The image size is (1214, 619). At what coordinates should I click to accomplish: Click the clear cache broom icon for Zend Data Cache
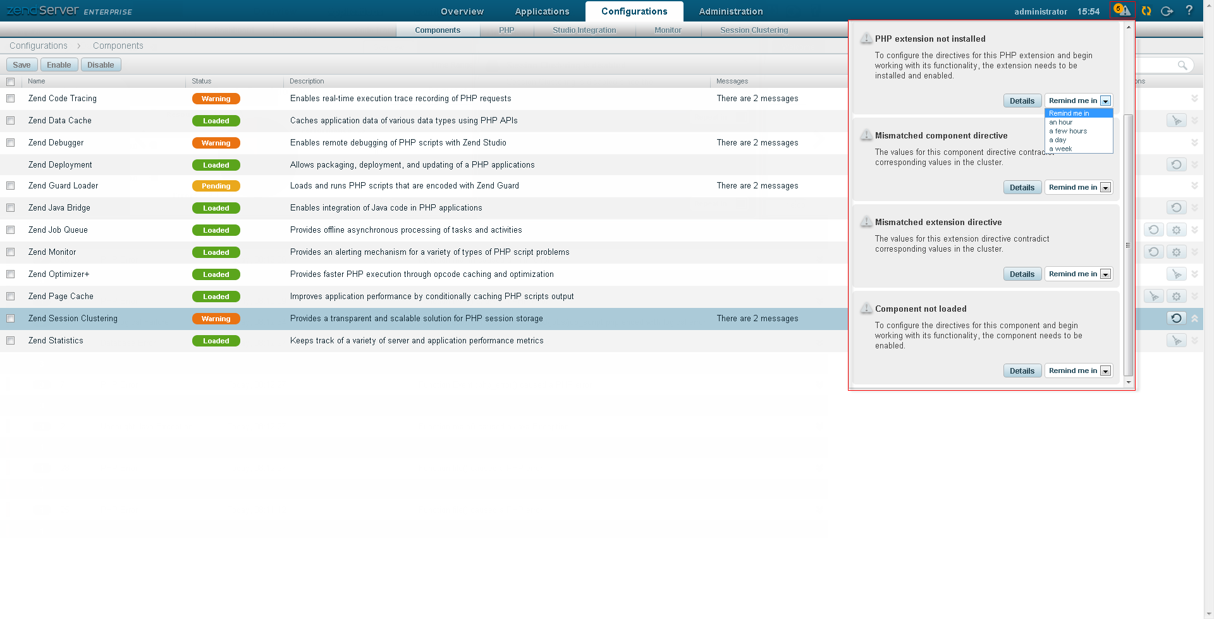(1176, 121)
